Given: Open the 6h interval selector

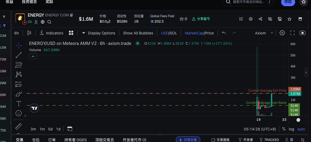Looking at the screenshot, I should [17, 33].
